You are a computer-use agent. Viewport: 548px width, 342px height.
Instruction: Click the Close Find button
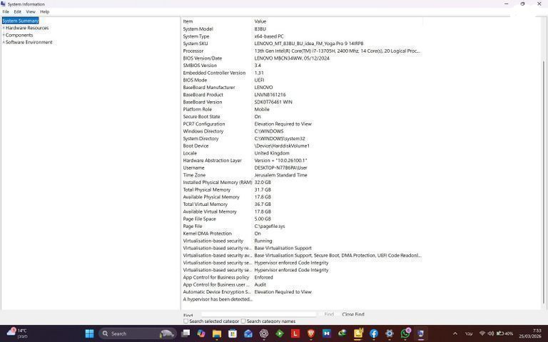353,314
